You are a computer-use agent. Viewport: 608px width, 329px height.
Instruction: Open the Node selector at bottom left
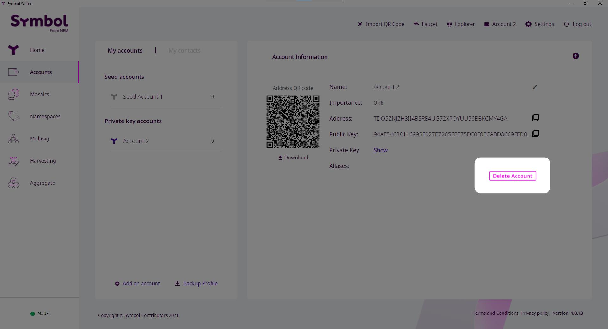[x=40, y=313]
